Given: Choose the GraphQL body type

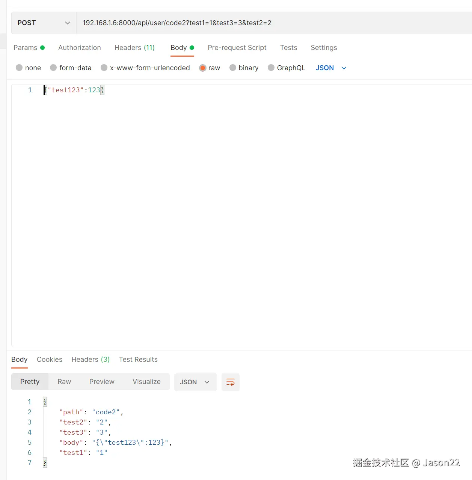Looking at the screenshot, I should tap(287, 68).
